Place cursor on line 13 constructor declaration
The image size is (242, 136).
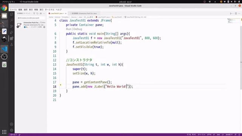tap(95, 65)
